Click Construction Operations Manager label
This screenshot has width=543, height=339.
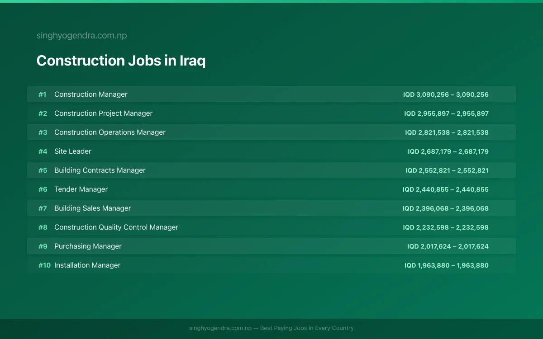coord(110,132)
